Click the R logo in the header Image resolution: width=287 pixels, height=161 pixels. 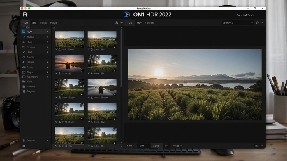[25, 15]
